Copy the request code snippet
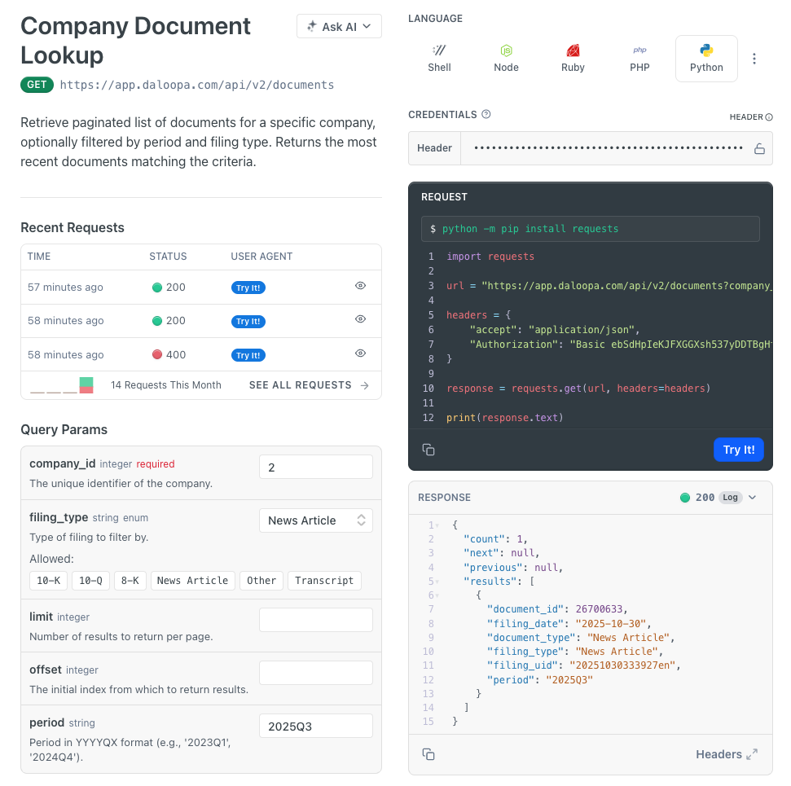Screen dimensions: 791x786 428,450
